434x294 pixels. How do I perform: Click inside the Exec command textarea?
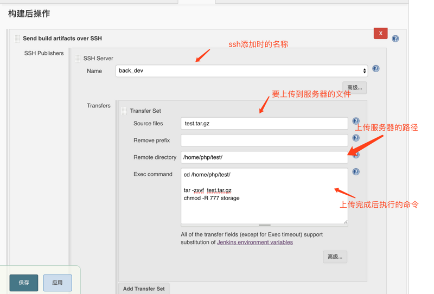point(264,196)
